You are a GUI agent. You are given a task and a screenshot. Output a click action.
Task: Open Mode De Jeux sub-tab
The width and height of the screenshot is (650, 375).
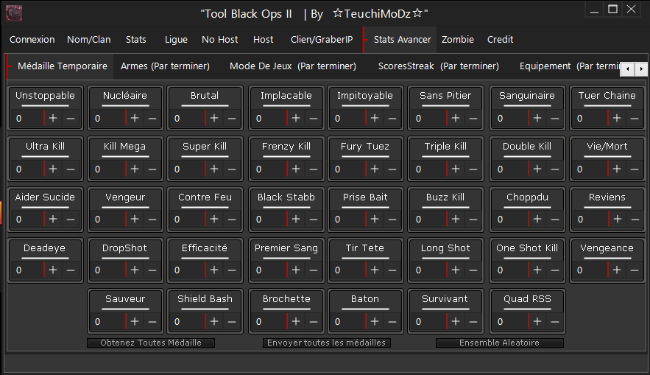293,66
